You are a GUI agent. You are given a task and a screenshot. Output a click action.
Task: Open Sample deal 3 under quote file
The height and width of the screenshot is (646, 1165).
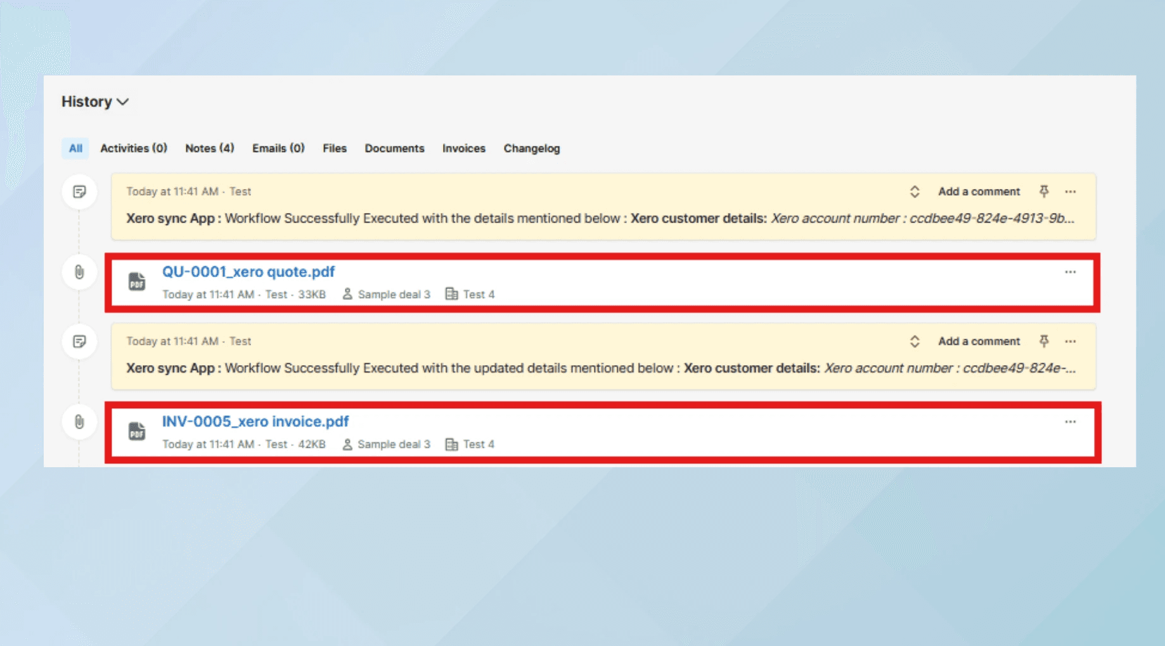[x=394, y=294]
